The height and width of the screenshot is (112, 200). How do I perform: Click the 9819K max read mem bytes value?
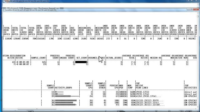coord(191,39)
